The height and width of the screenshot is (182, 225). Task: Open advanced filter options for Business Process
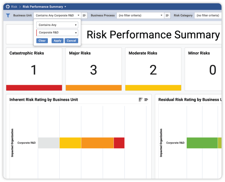(x=167, y=15)
